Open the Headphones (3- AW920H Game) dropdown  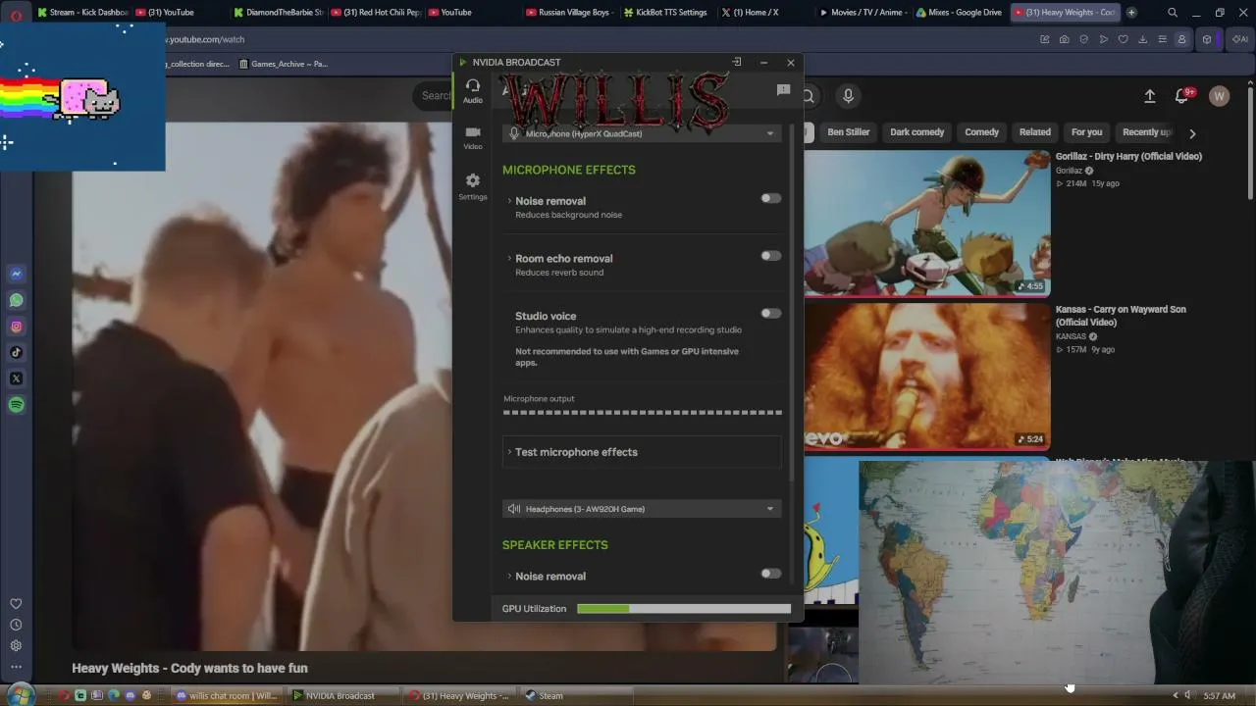(x=642, y=509)
